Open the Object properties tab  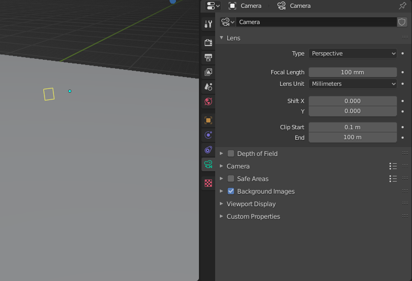(208, 120)
